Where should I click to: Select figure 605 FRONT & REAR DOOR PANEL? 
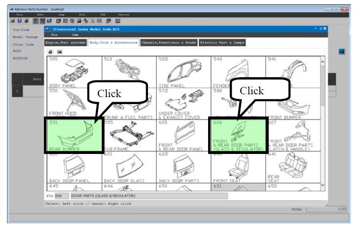coord(184,135)
